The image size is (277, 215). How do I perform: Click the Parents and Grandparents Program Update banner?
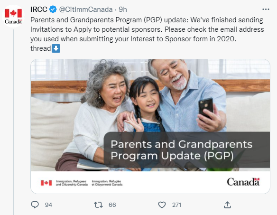coord(186,150)
